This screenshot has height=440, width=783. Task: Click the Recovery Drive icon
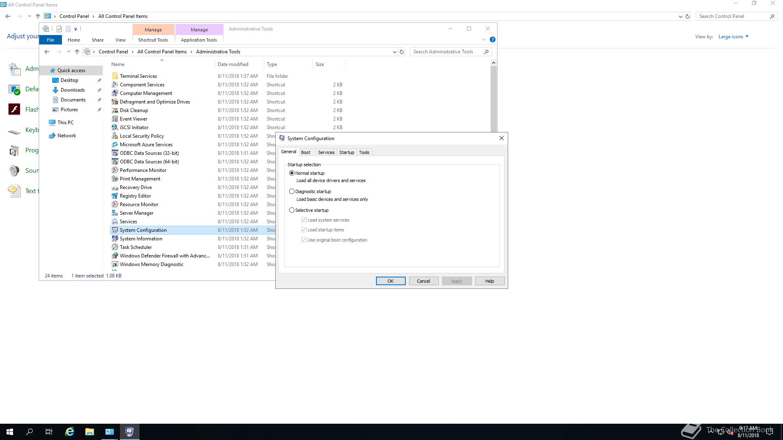(x=115, y=187)
